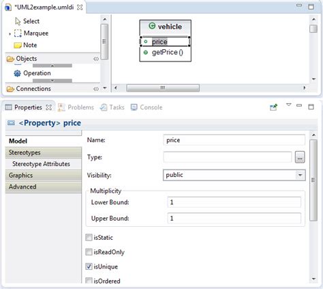
Task: Check the isReadOnly option
Action: [x=89, y=252]
